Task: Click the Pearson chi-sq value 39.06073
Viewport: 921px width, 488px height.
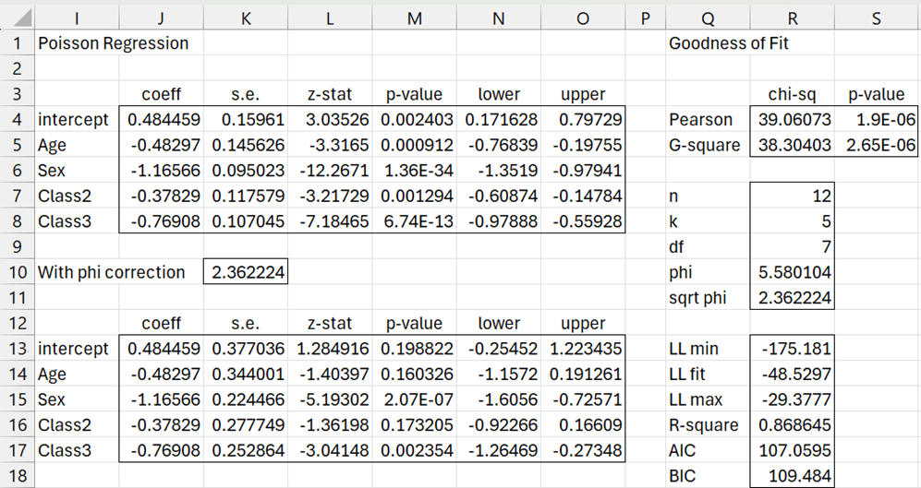Action: click(x=793, y=119)
